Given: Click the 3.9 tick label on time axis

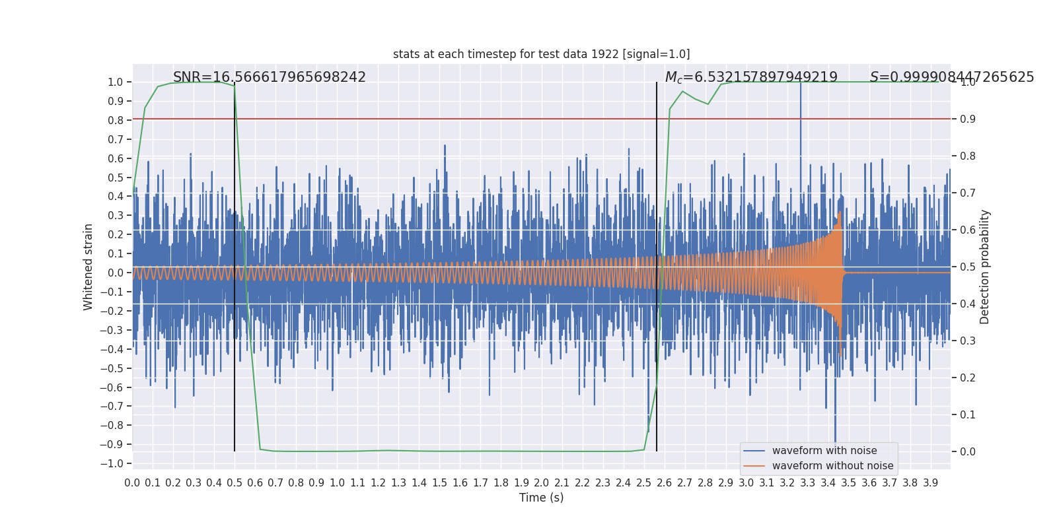Looking at the screenshot, I should [930, 483].
